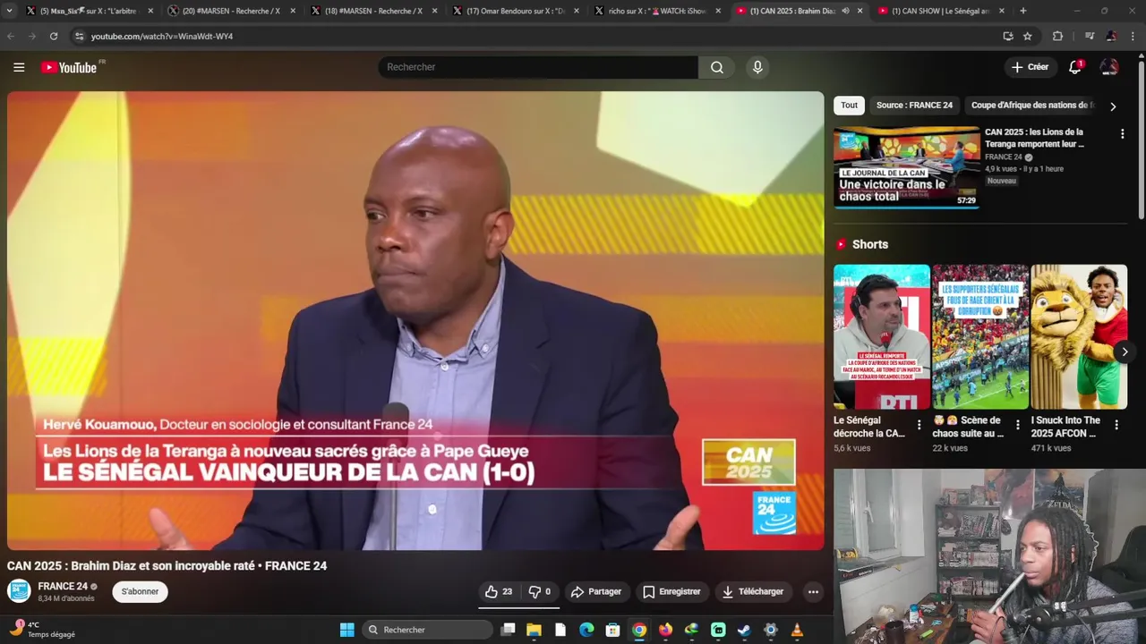Open Steam from the taskbar
This screenshot has height=644, width=1146.
744,630
